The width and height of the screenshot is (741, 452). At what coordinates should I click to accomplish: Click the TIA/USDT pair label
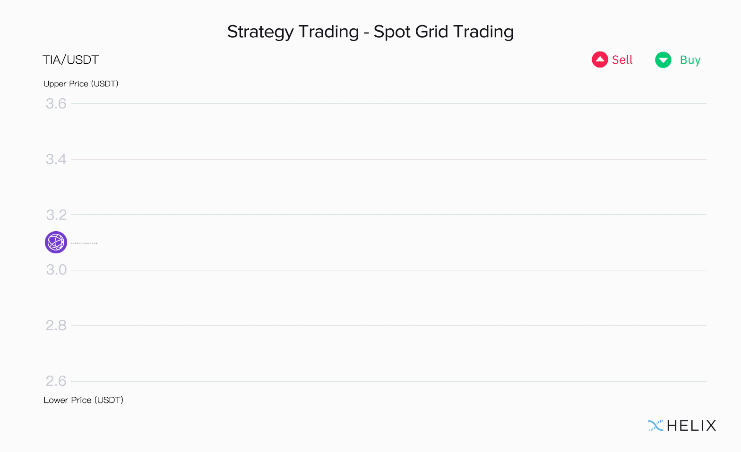(x=71, y=60)
